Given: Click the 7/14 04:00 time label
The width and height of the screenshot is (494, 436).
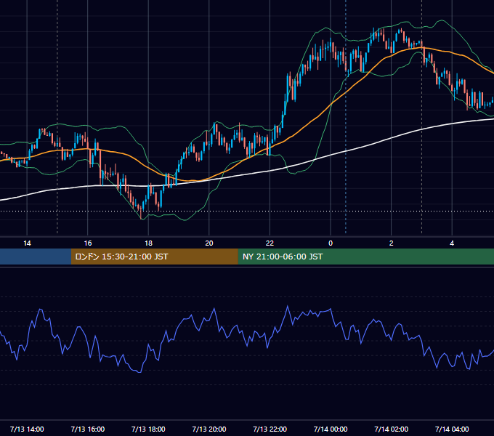Looking at the screenshot, I should click(x=452, y=429).
